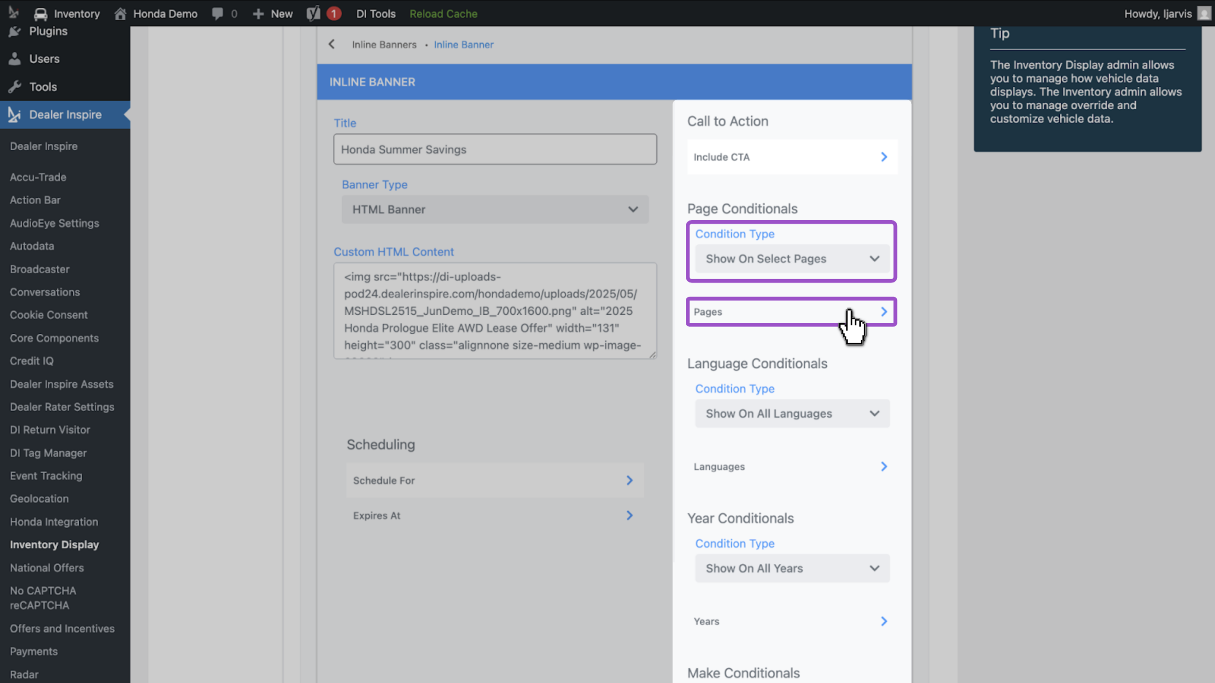Click the comments bubble icon
The image size is (1215, 683).
(x=217, y=14)
